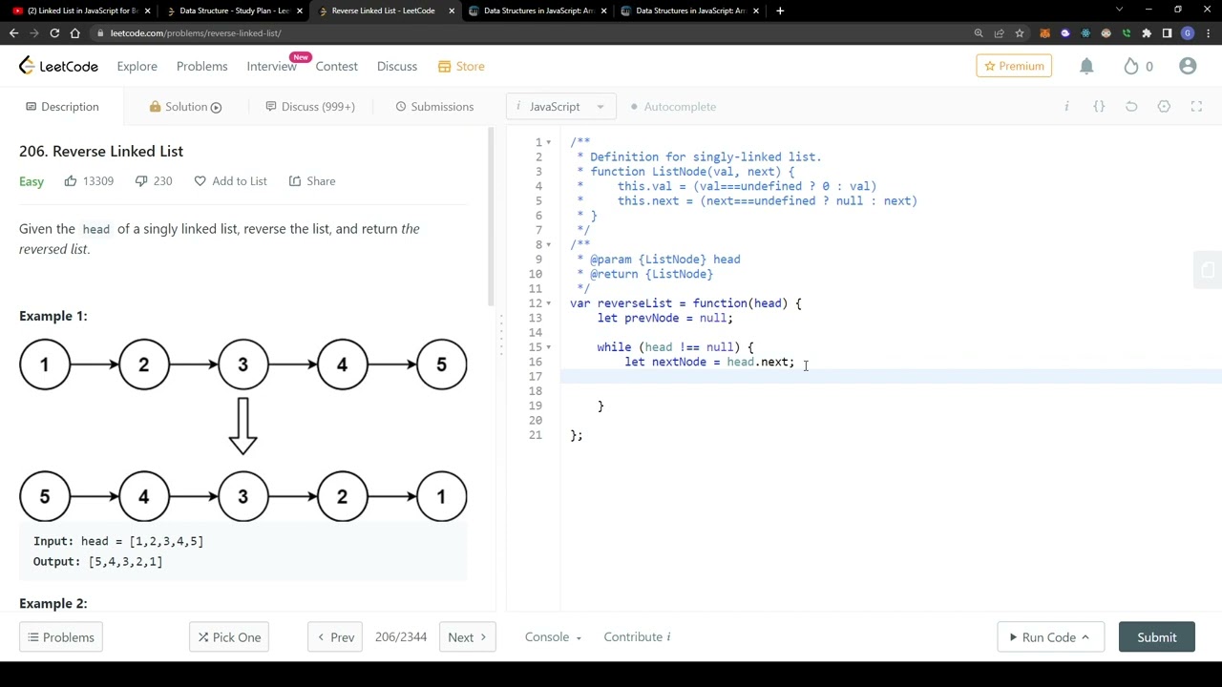Click the editor info icon
This screenshot has height=687, width=1222.
(1066, 107)
